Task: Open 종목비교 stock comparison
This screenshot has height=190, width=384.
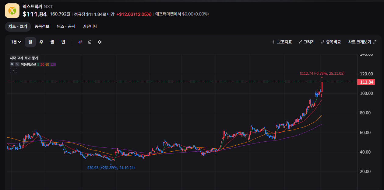Action: 331,42
